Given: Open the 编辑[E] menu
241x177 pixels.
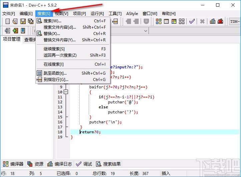Looking at the screenshot, I should (x=26, y=14).
